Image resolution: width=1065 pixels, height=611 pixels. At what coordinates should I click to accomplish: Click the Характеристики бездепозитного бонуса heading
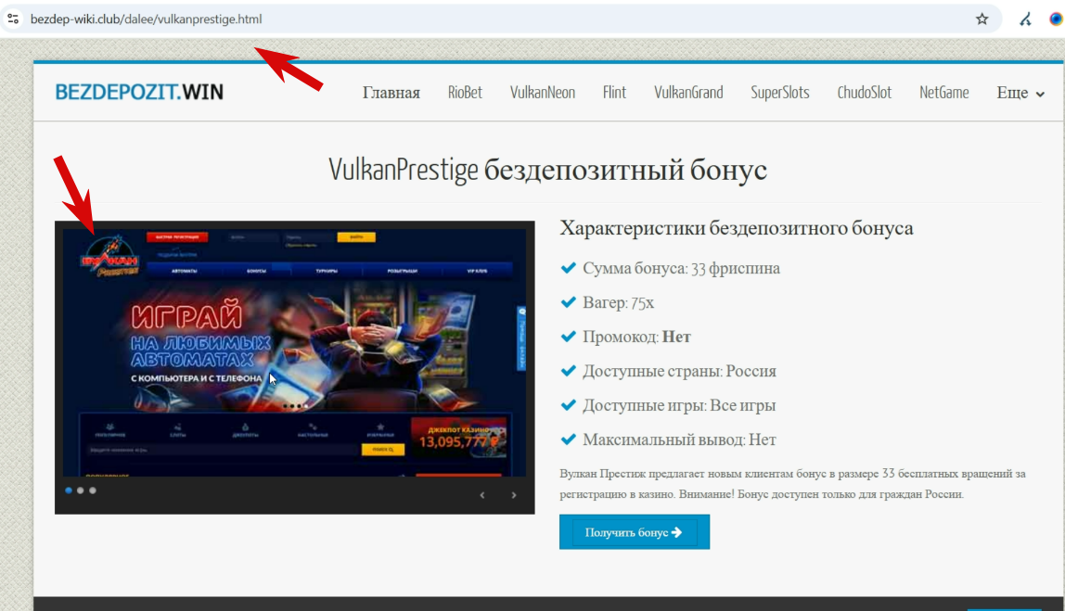pyautogui.click(x=737, y=228)
